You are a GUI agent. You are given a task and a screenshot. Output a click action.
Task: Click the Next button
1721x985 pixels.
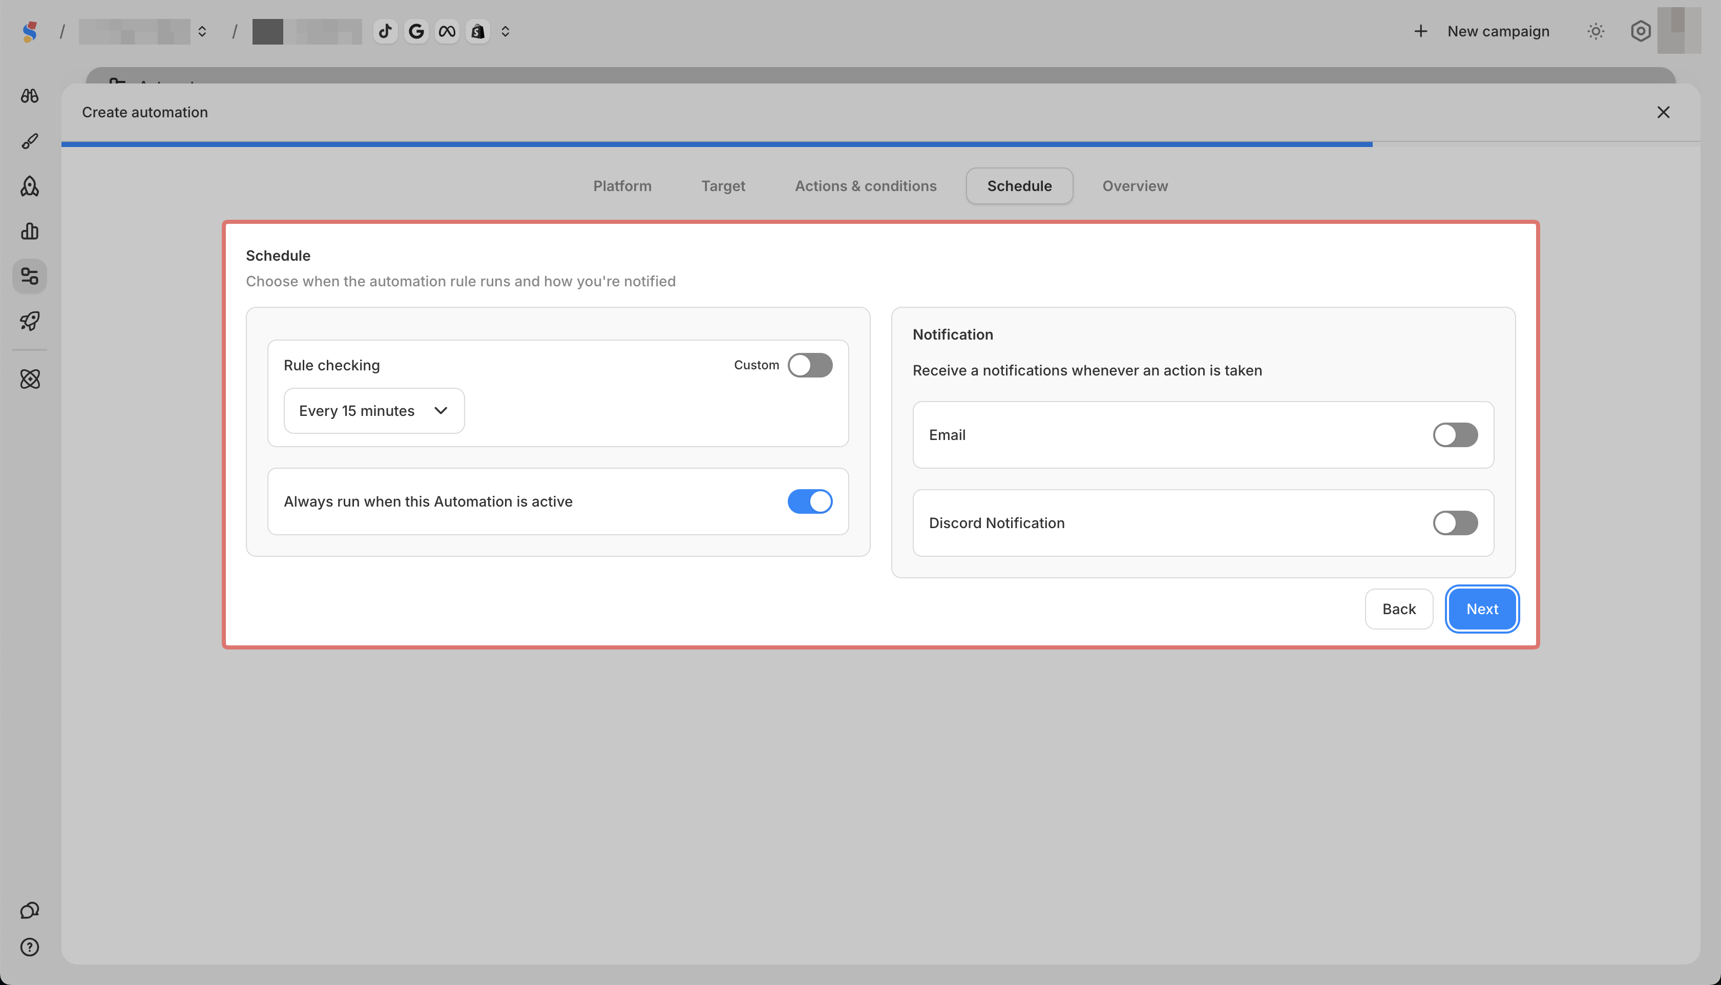coord(1481,609)
